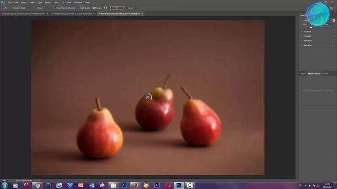Open the orange Blender icon in taskbar
This screenshot has height=189, width=337.
click(146, 185)
